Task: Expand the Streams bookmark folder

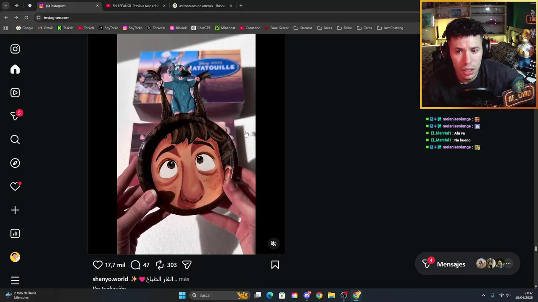Action: click(303, 28)
